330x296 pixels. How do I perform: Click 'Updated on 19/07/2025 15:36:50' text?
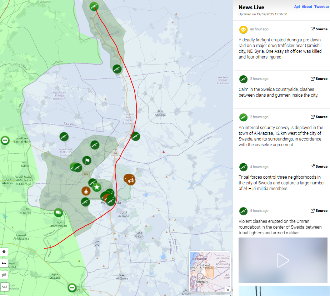click(262, 14)
